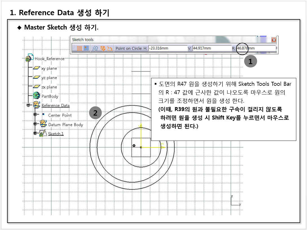
Task: Collapse the Reference Data node
Action: [x=28, y=105]
